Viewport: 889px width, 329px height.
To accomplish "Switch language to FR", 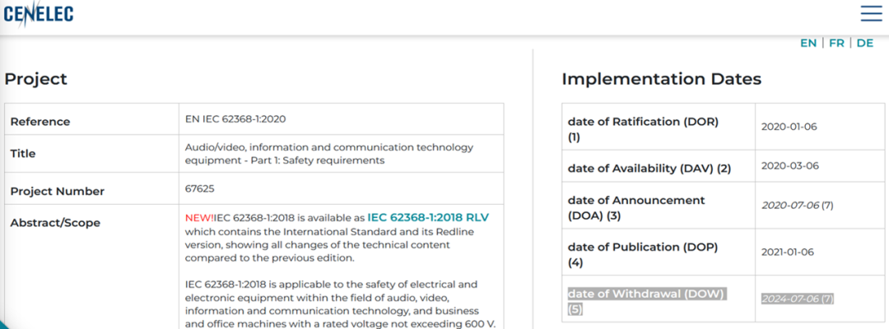I will pyautogui.click(x=836, y=43).
